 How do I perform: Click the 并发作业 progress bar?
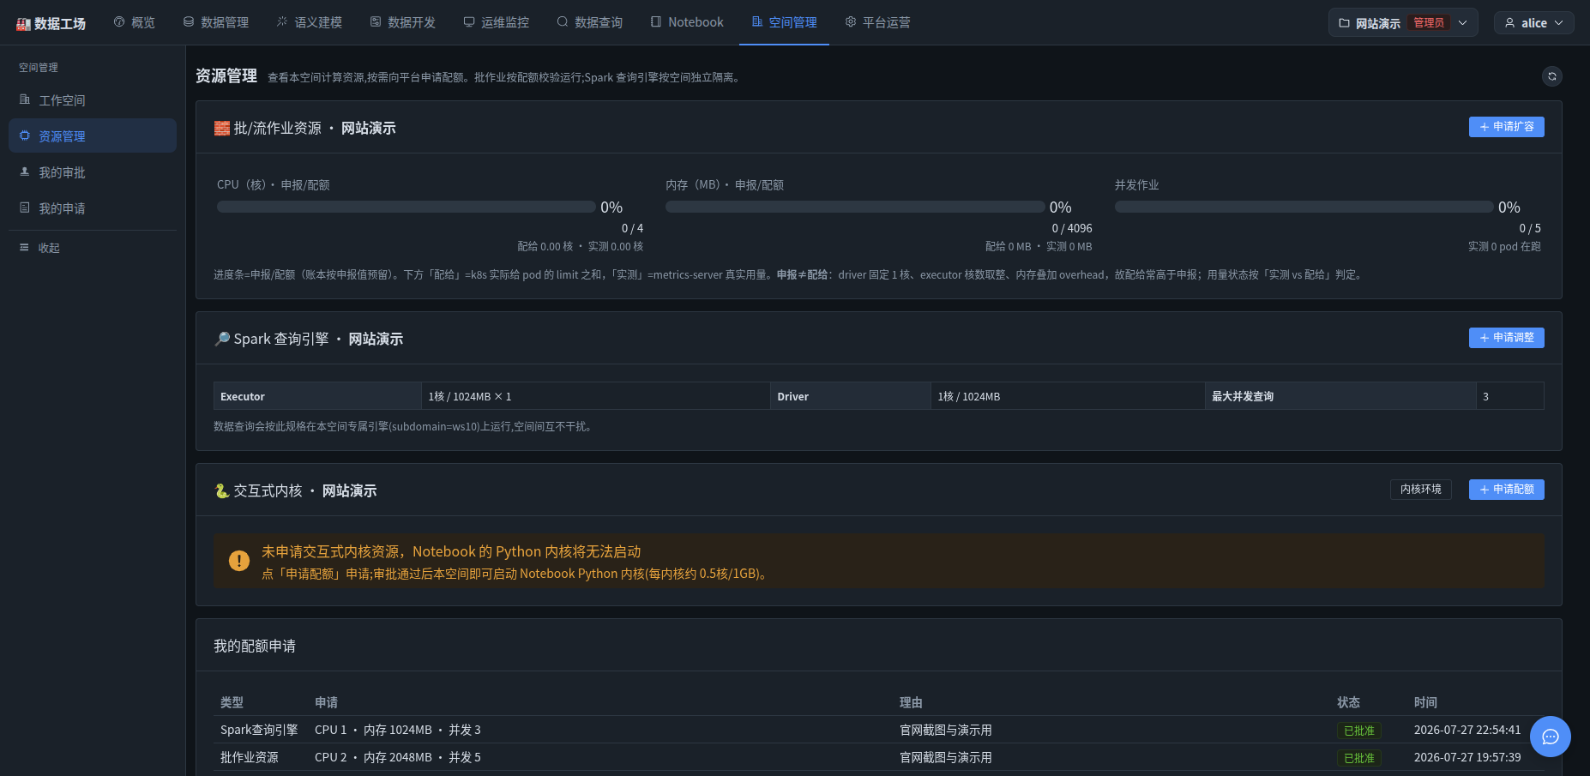pos(1304,207)
